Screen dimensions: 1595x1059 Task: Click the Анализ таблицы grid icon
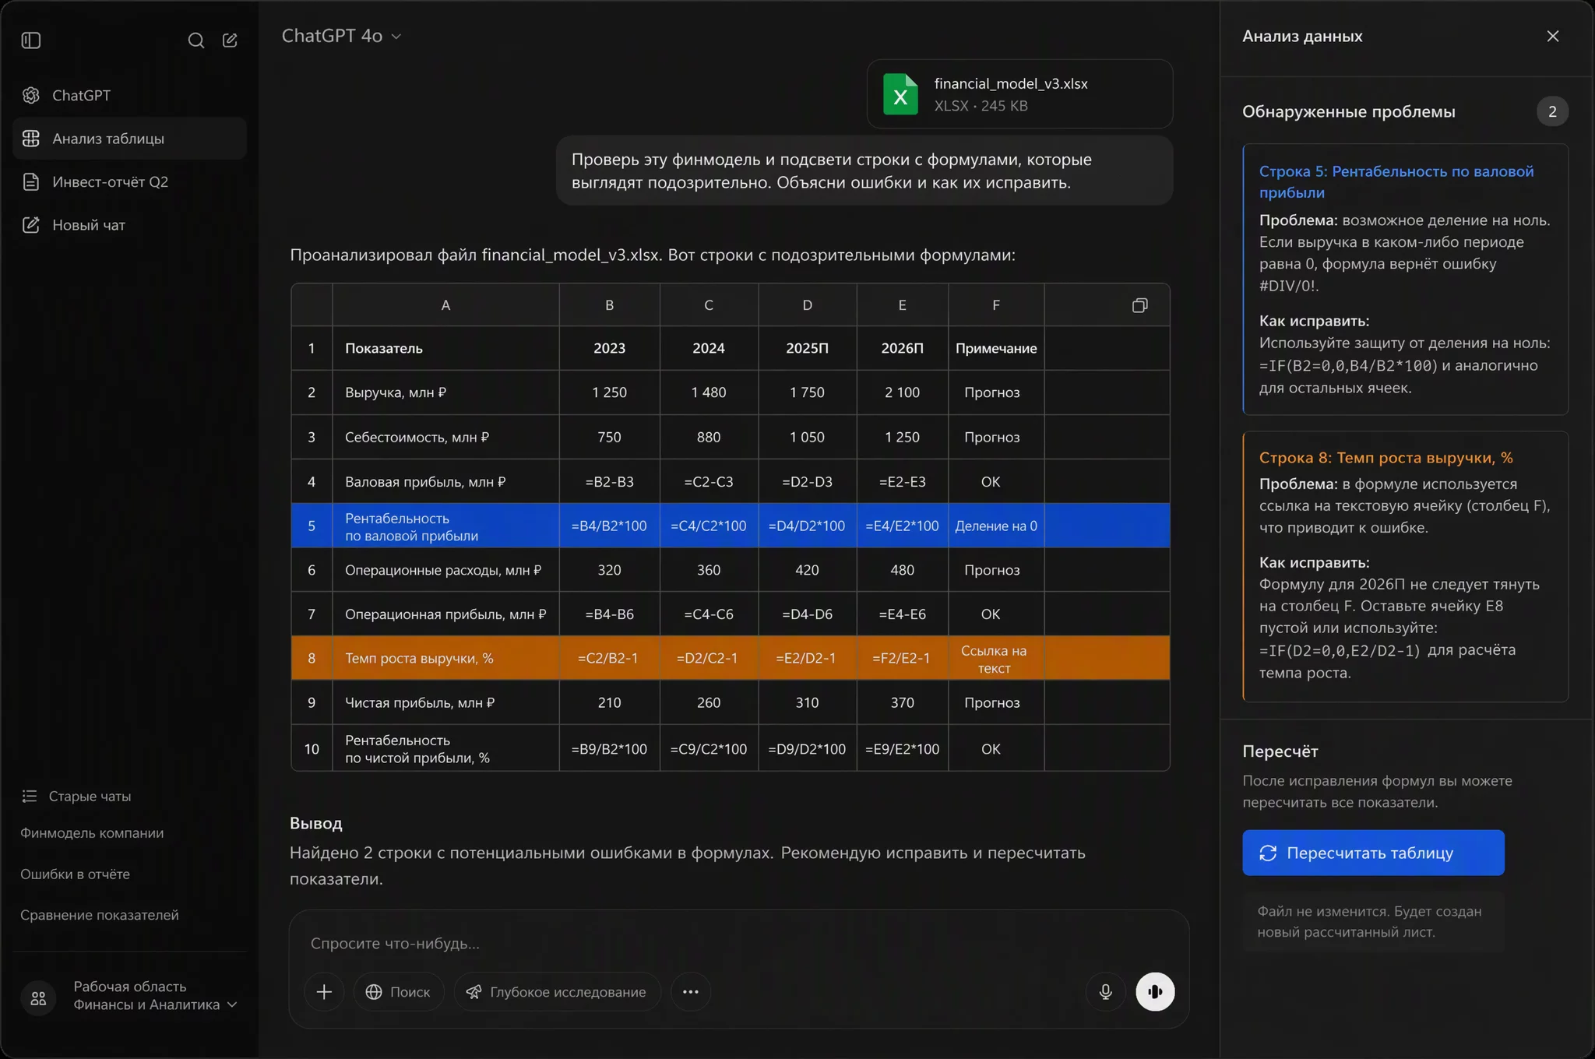[x=31, y=139]
